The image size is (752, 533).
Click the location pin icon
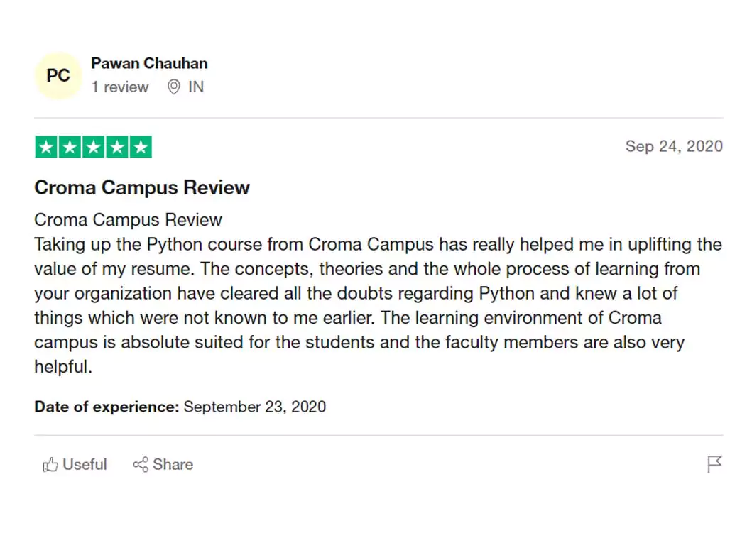(173, 87)
